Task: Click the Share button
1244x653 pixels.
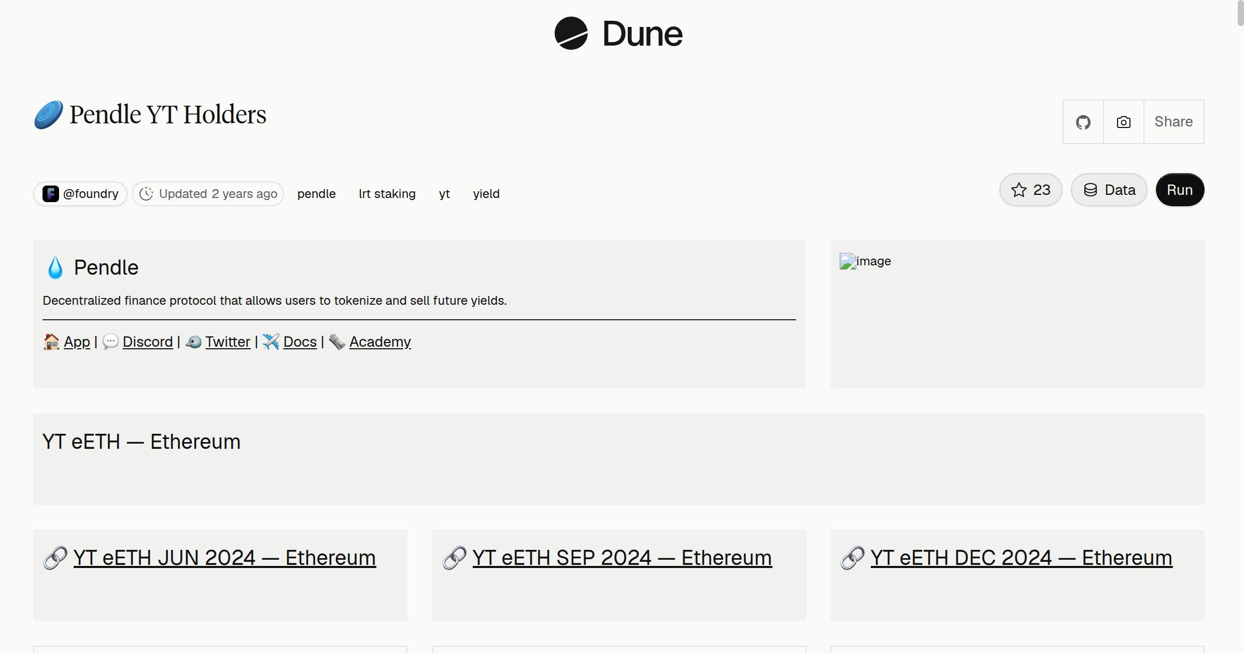Action: (x=1174, y=122)
